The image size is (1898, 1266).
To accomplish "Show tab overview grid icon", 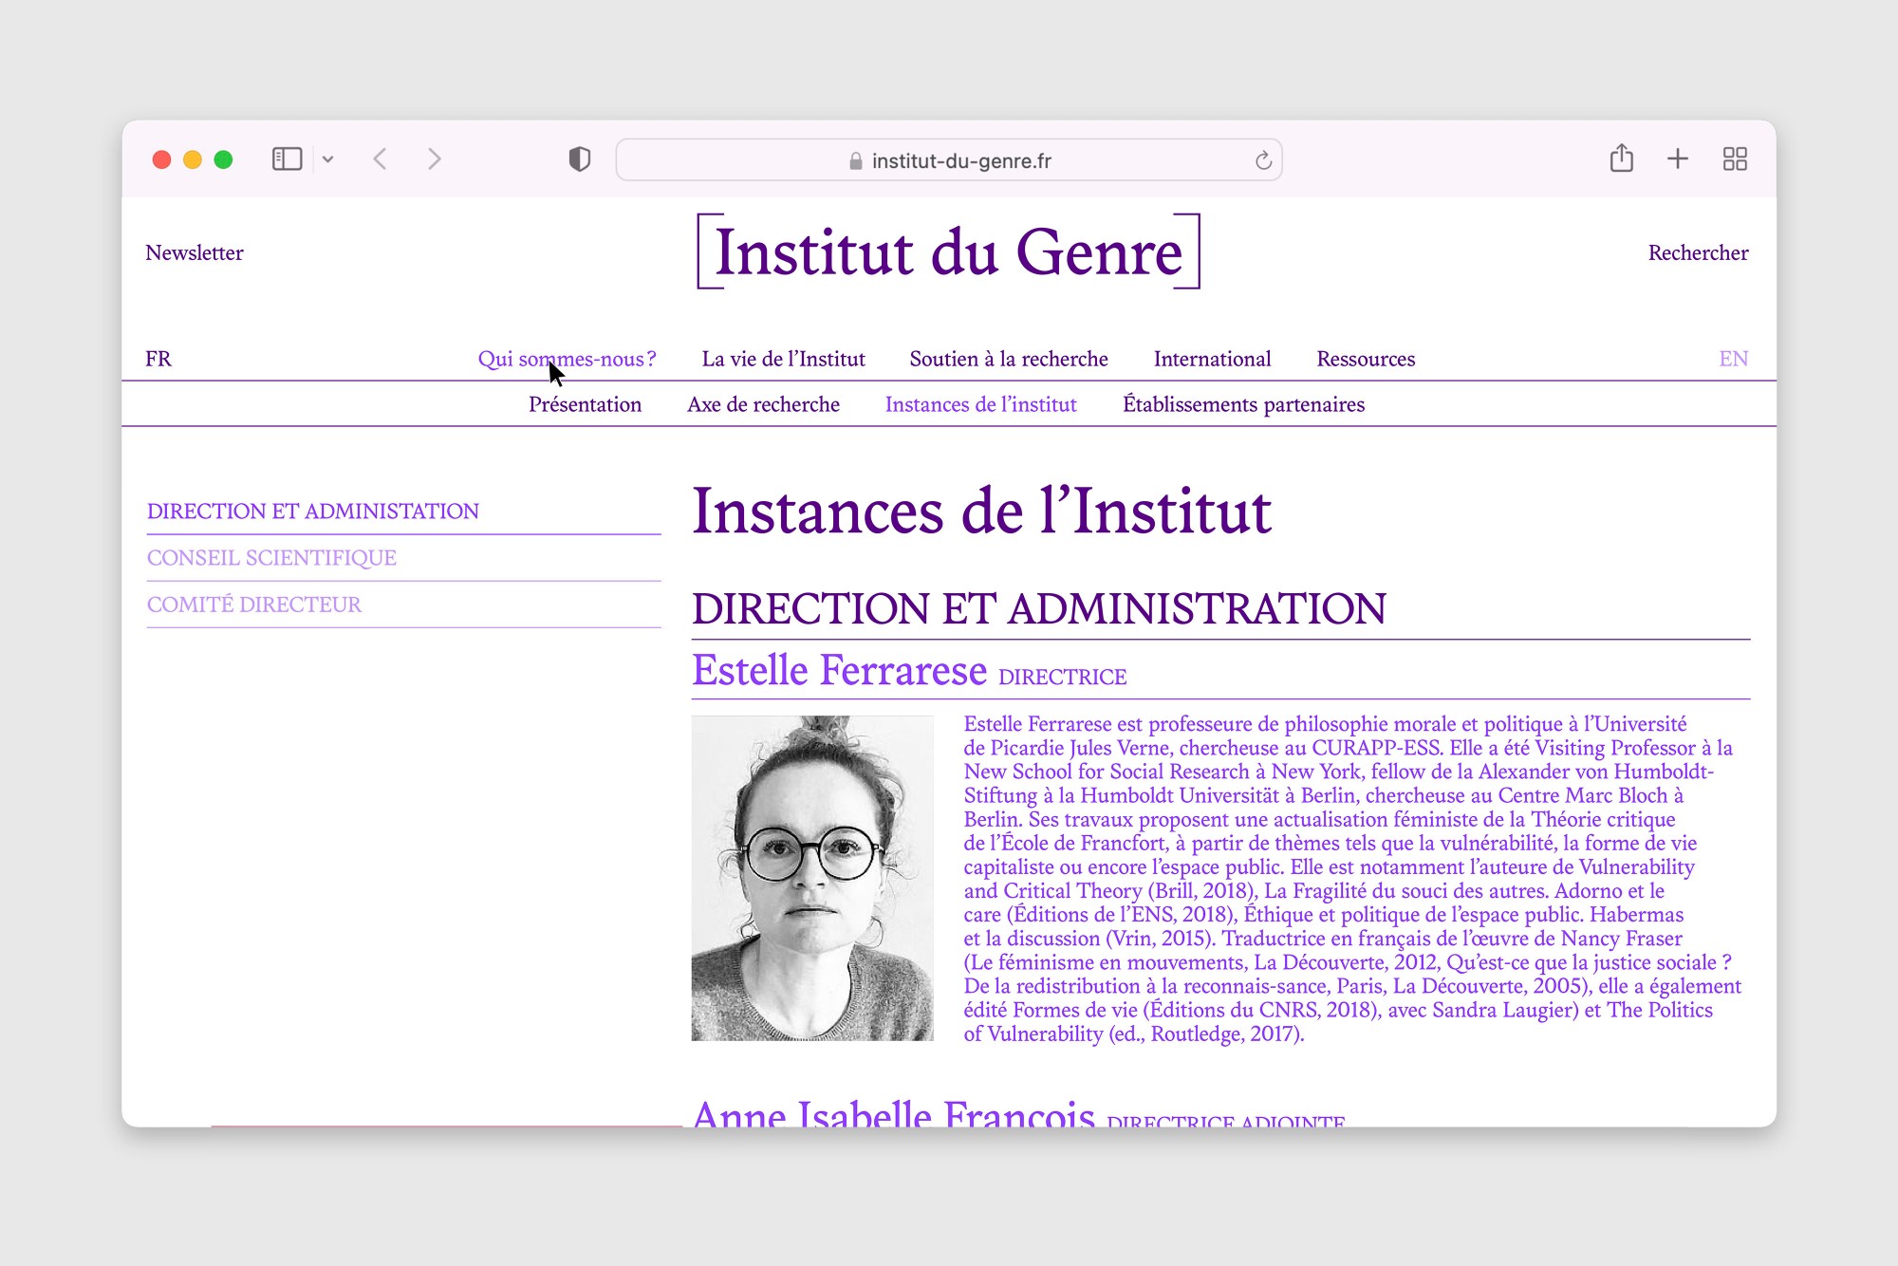I will tap(1734, 158).
